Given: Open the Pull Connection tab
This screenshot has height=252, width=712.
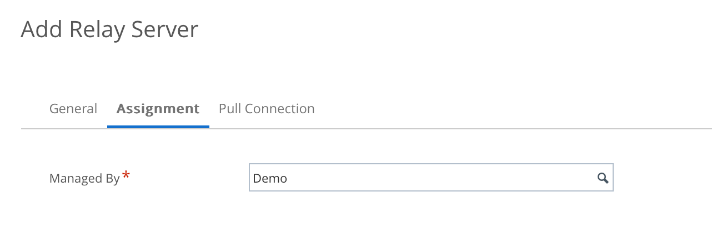Looking at the screenshot, I should 267,109.
